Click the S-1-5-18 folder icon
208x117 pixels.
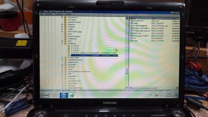[69, 46]
